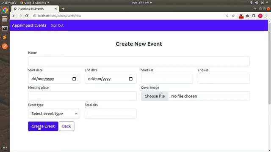
Task: Click the Choose file button
Action: click(155, 96)
